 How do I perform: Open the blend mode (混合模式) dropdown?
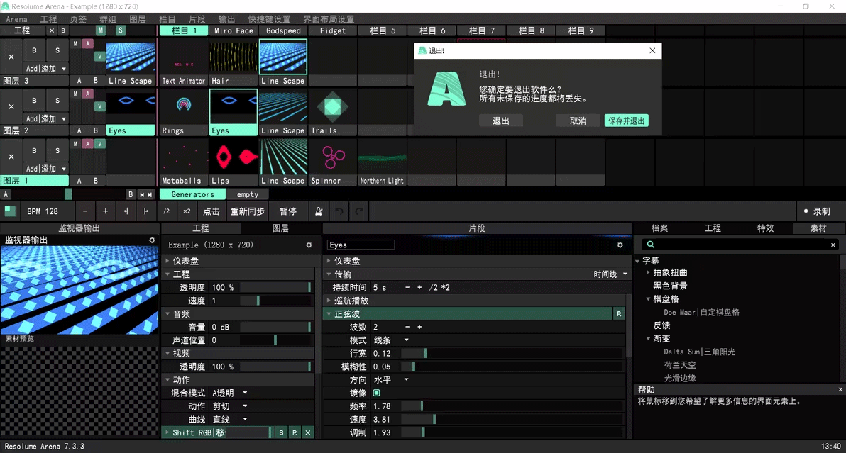(229, 393)
